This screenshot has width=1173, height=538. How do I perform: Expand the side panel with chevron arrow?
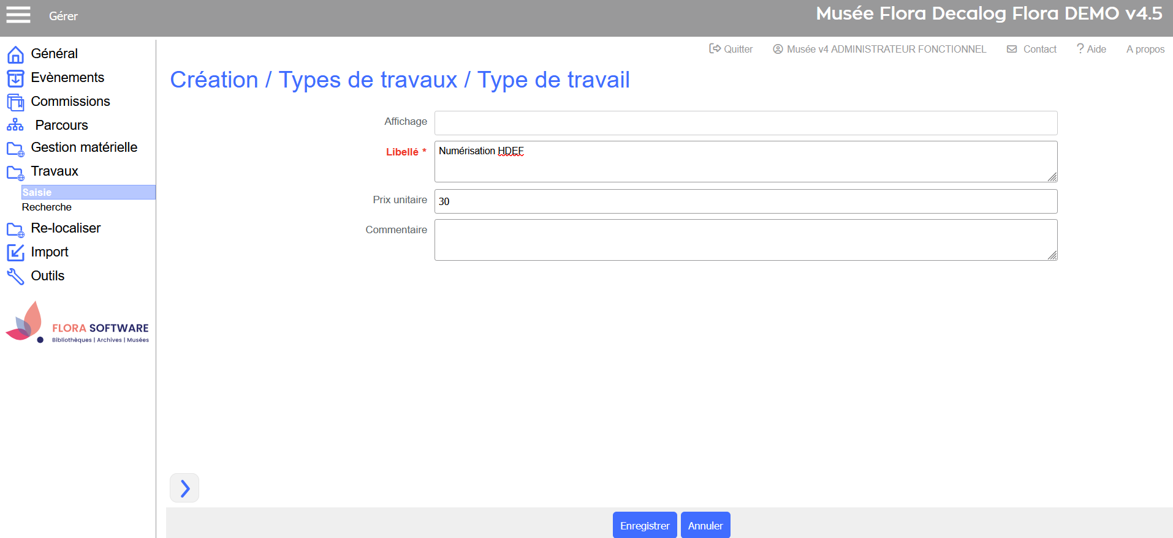tap(184, 488)
